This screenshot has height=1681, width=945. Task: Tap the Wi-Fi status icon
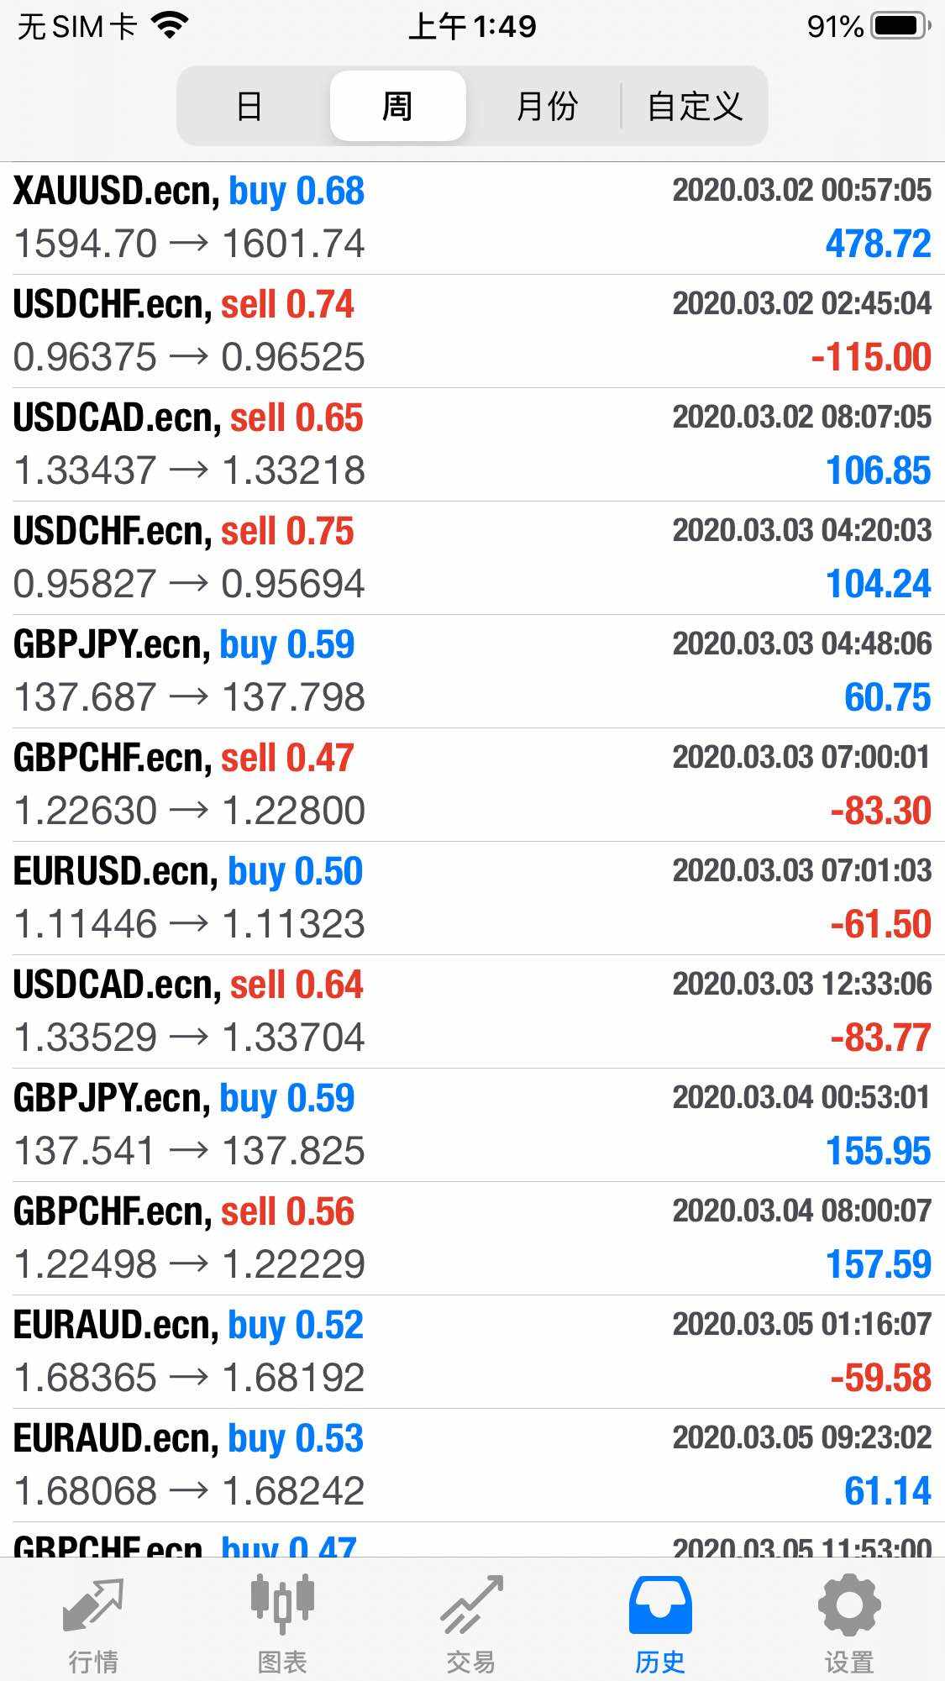coord(170,27)
